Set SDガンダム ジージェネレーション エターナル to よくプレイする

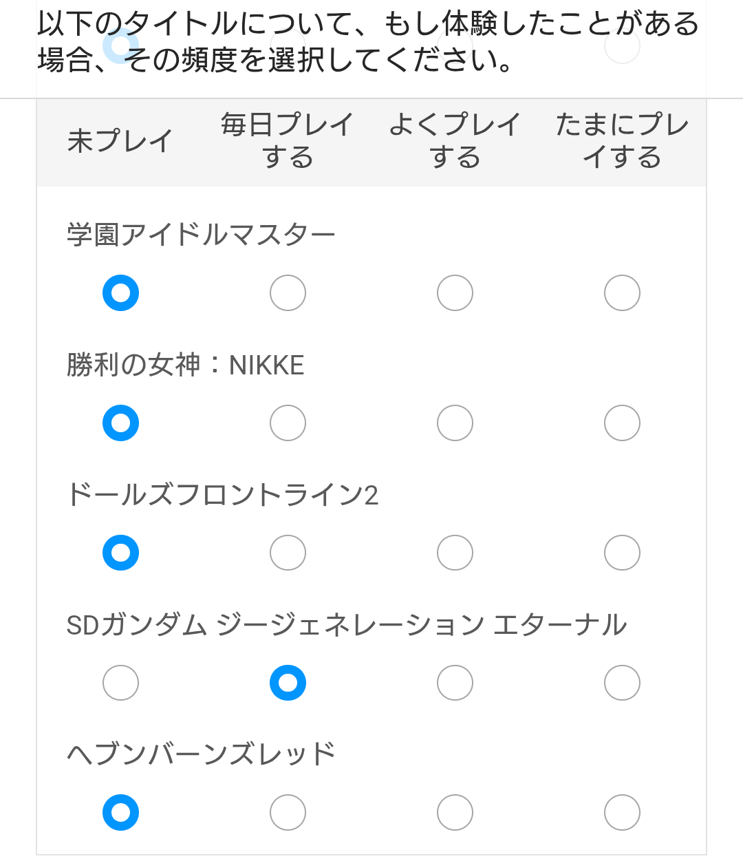[455, 683]
